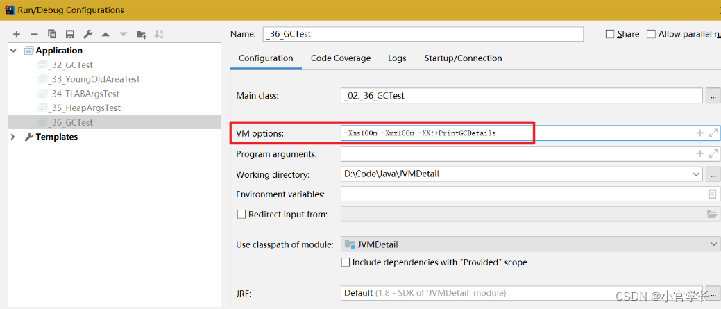Image resolution: width=721 pixels, height=309 pixels.
Task: Select _34_TLABArgsTest configuration in tree
Action: (x=85, y=94)
